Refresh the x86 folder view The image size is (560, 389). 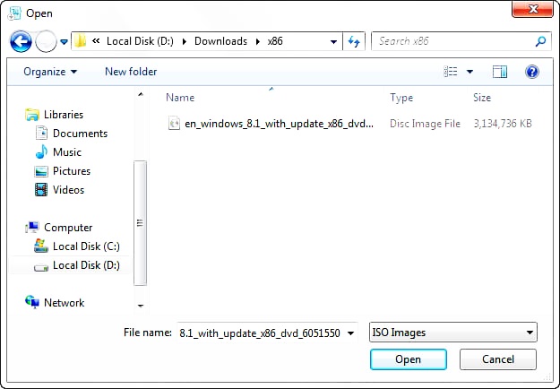(354, 41)
